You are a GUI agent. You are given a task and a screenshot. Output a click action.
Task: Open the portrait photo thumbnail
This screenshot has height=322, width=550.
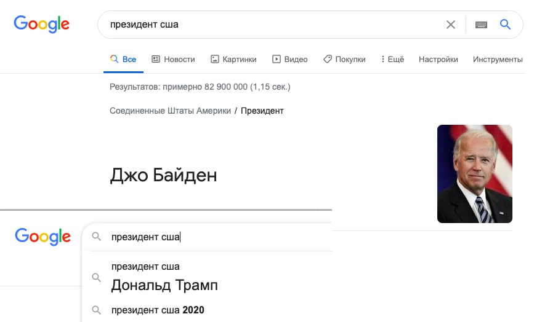(475, 174)
